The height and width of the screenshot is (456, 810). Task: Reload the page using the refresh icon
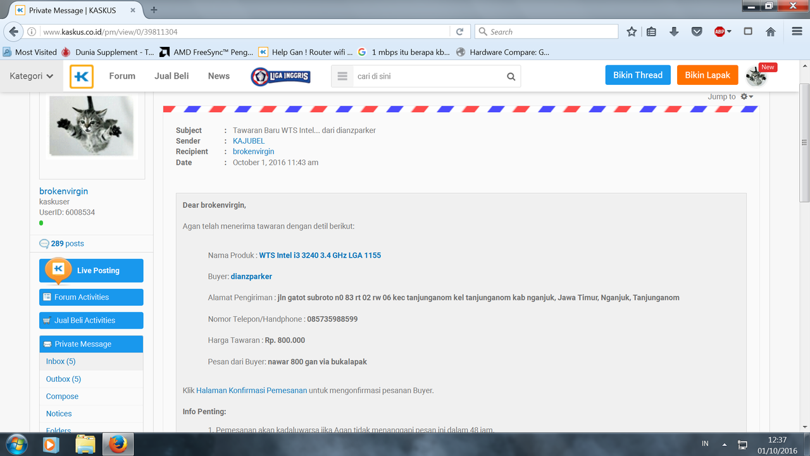click(x=460, y=32)
